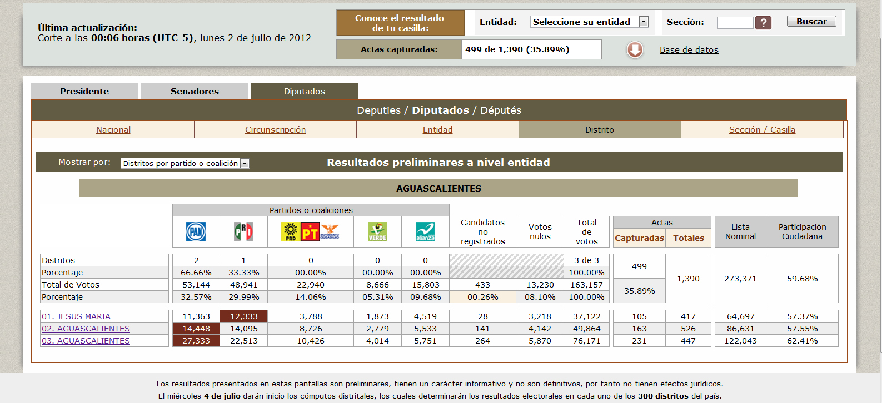882x403 pixels.
Task: Click the Partido Verde logo
Action: tap(377, 231)
